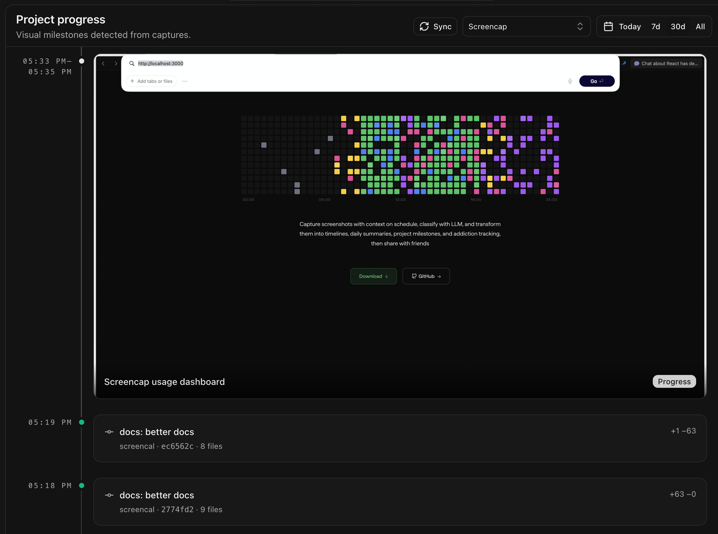718x534 pixels.
Task: Click the localhost:3000 URL field
Action: [161, 63]
